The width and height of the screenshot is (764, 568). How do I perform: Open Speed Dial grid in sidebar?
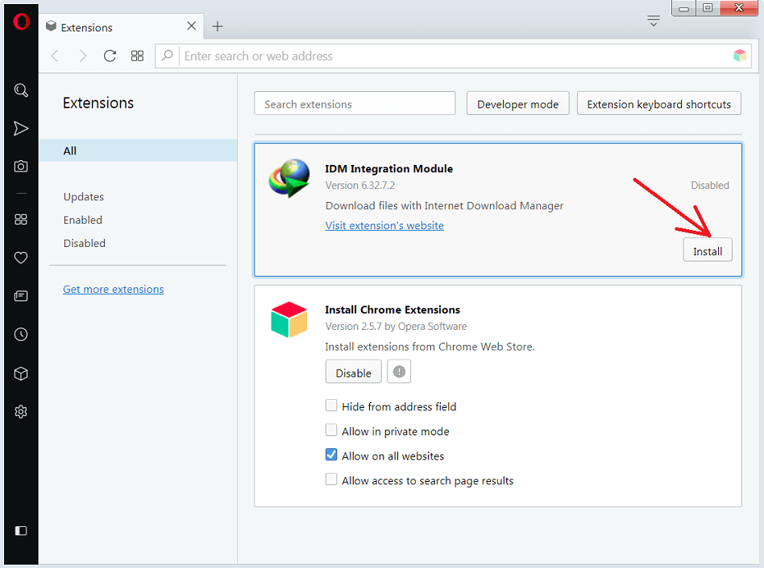21,220
